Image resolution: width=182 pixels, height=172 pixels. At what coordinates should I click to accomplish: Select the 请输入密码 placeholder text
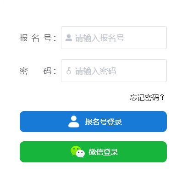(95, 71)
